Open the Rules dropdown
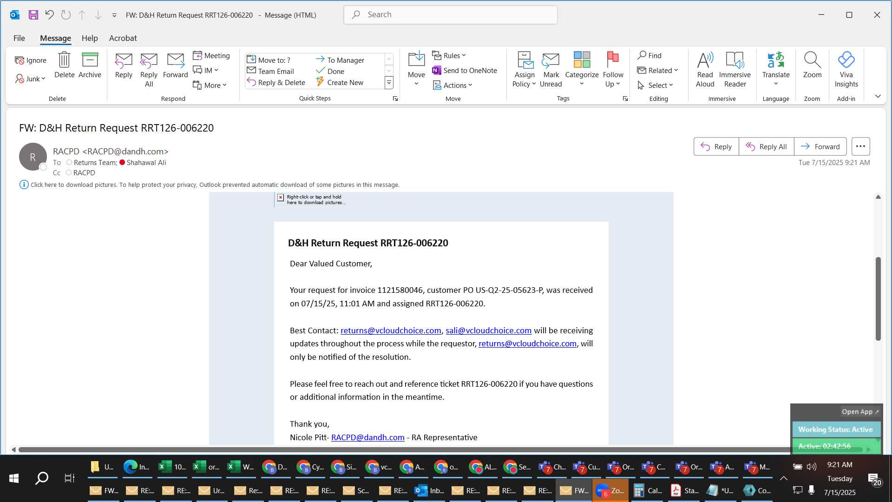This screenshot has height=502, width=892. (x=449, y=55)
